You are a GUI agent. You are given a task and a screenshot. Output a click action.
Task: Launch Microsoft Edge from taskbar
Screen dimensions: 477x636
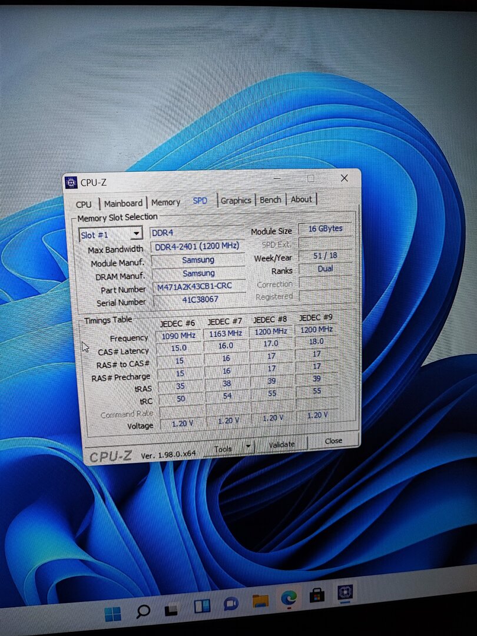(x=289, y=598)
